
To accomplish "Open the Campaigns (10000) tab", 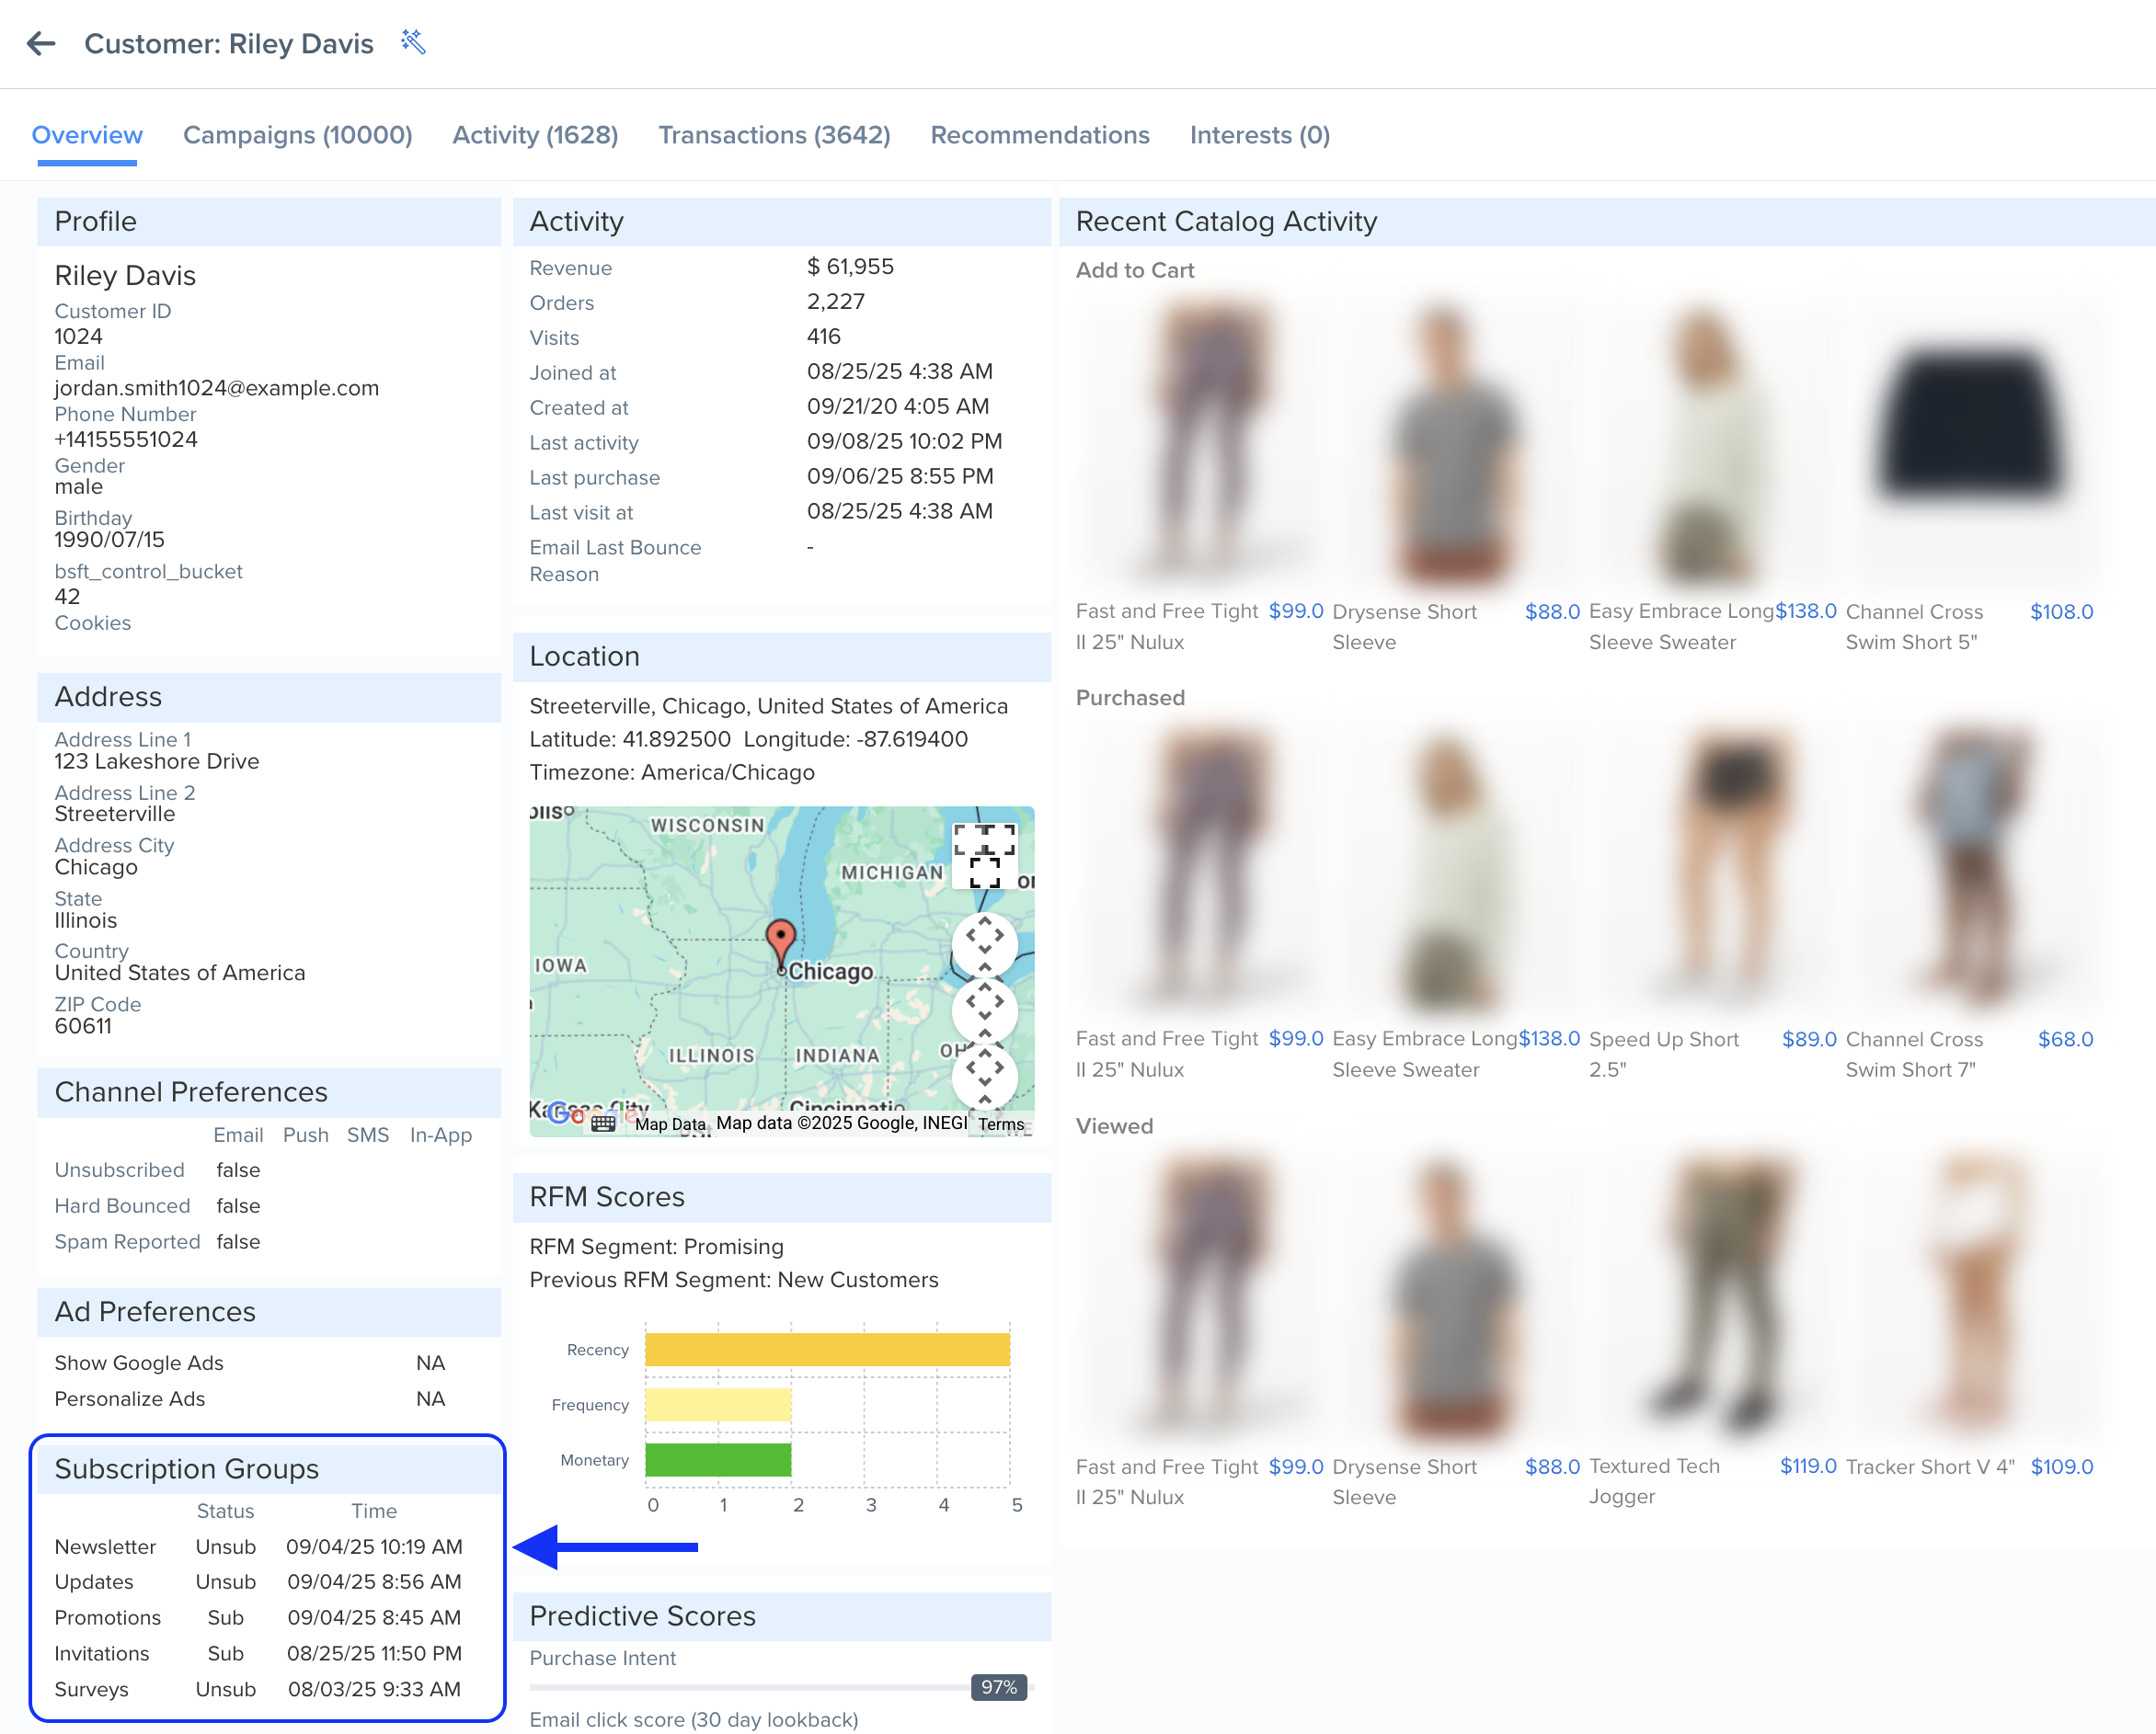I will 297,135.
